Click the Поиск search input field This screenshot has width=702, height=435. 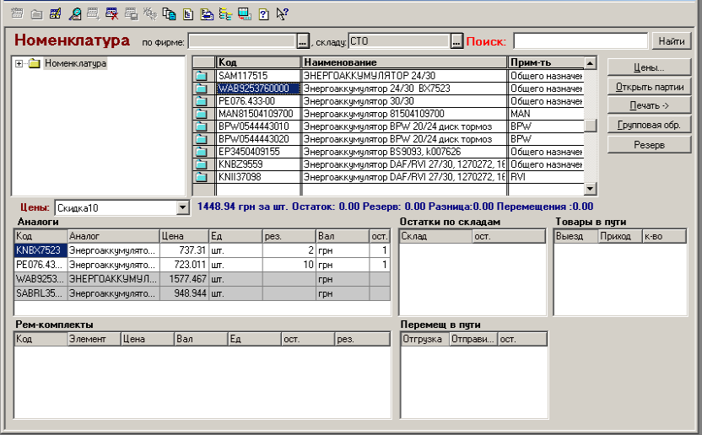coord(579,40)
